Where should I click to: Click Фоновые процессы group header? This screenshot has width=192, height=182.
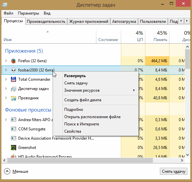tap(28, 110)
